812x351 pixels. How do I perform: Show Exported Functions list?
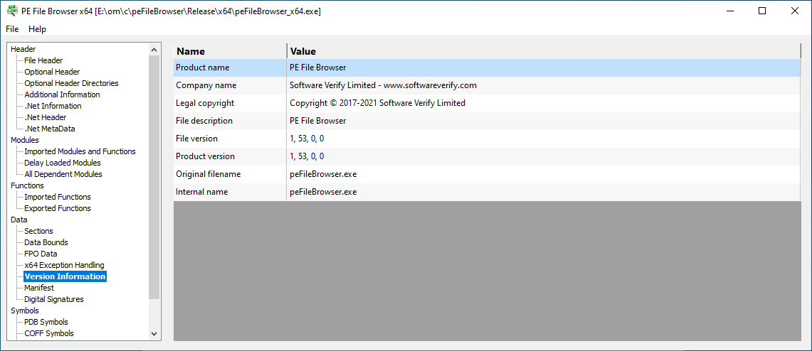pos(58,208)
